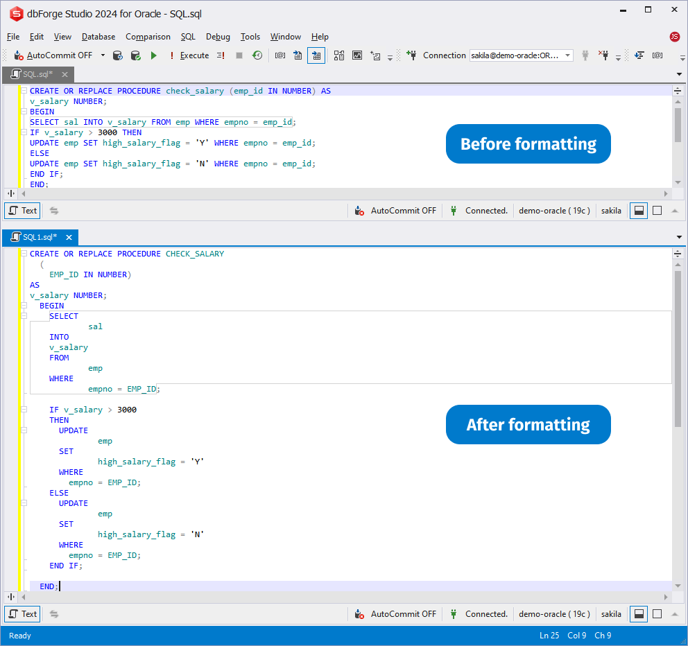The width and height of the screenshot is (688, 646).
Task: Click the image/chart view toolbar icon
Action: pyautogui.click(x=357, y=55)
